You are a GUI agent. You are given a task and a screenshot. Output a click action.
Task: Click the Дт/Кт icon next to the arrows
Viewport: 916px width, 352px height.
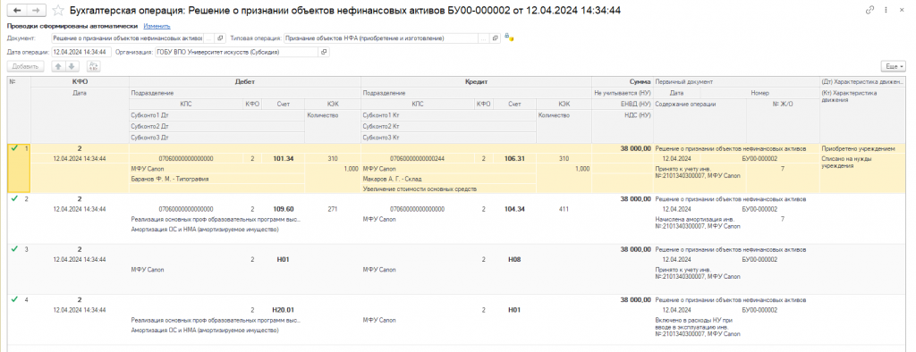point(93,66)
